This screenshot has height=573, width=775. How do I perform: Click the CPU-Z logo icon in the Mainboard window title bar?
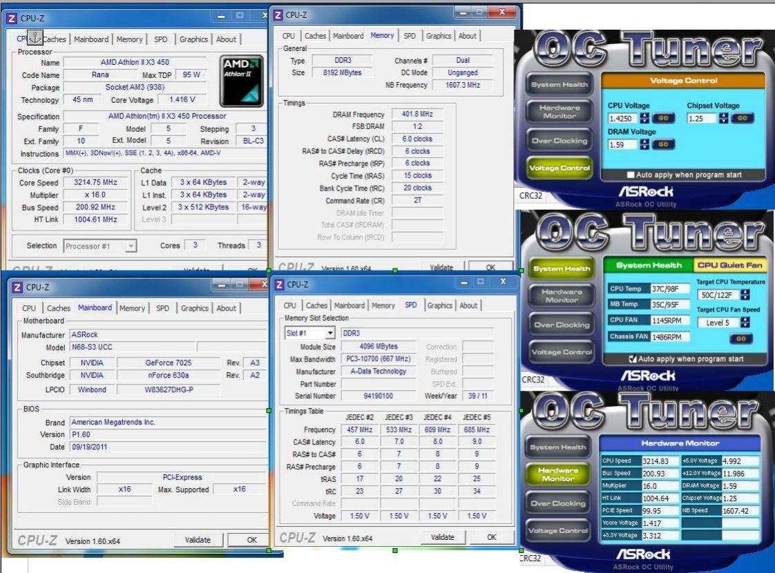(x=17, y=287)
